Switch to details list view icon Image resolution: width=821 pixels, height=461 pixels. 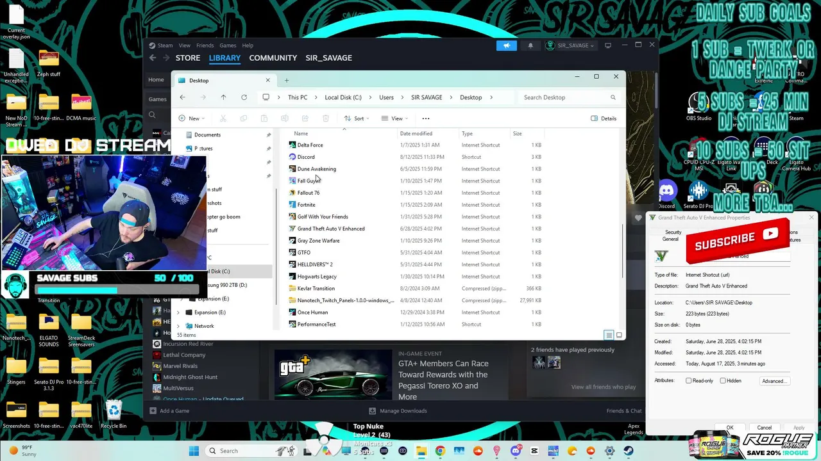(609, 335)
